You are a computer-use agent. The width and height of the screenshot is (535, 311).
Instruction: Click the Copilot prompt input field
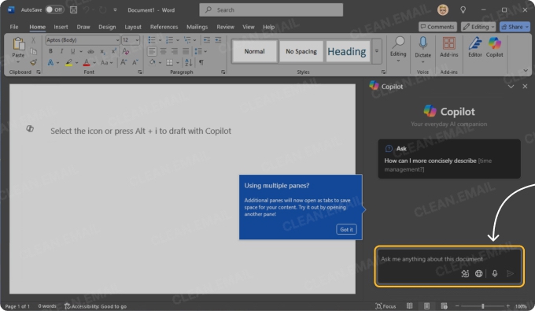(449, 266)
